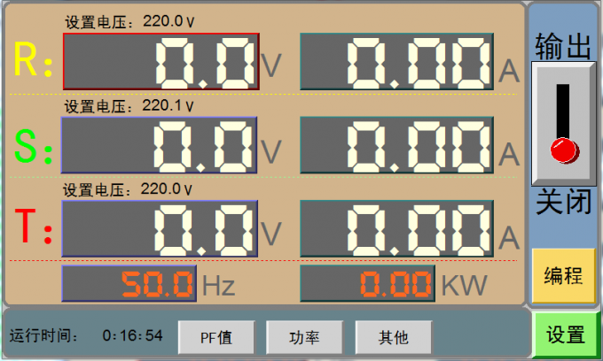Click the T phase 设置电压 220.0 value
603x361 pixels.
pos(168,188)
